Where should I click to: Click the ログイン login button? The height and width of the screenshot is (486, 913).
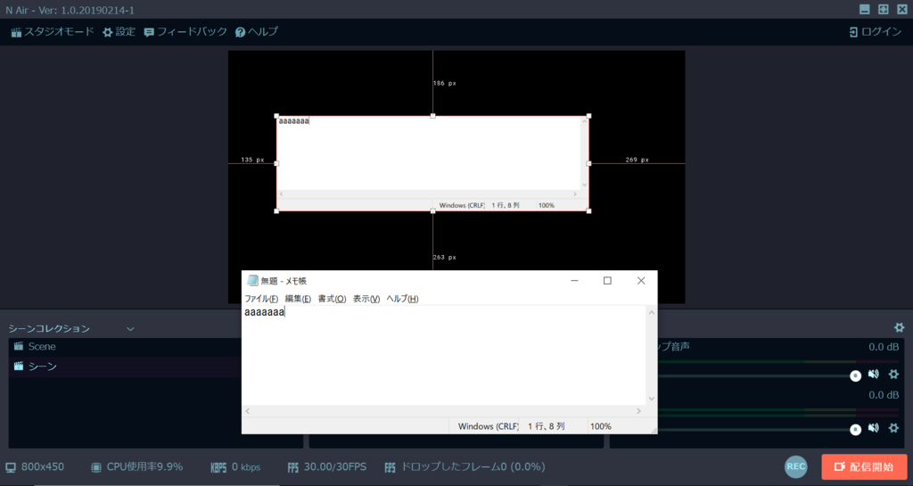click(876, 32)
